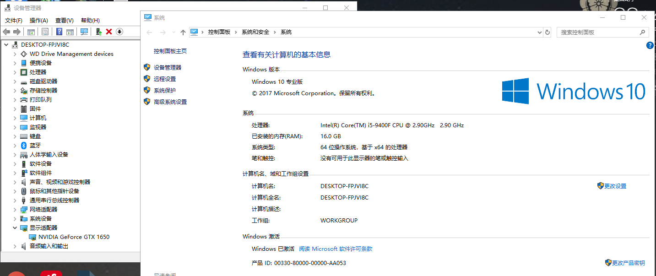The height and width of the screenshot is (276, 656).
Task: Open the Properties icon in Device Manager toolbar
Action: tap(45, 32)
